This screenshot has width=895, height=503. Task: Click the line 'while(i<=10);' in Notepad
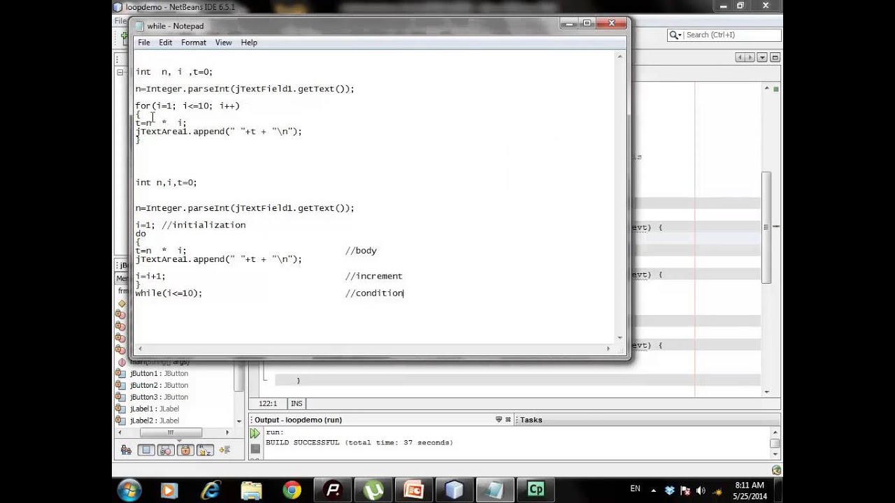point(169,293)
